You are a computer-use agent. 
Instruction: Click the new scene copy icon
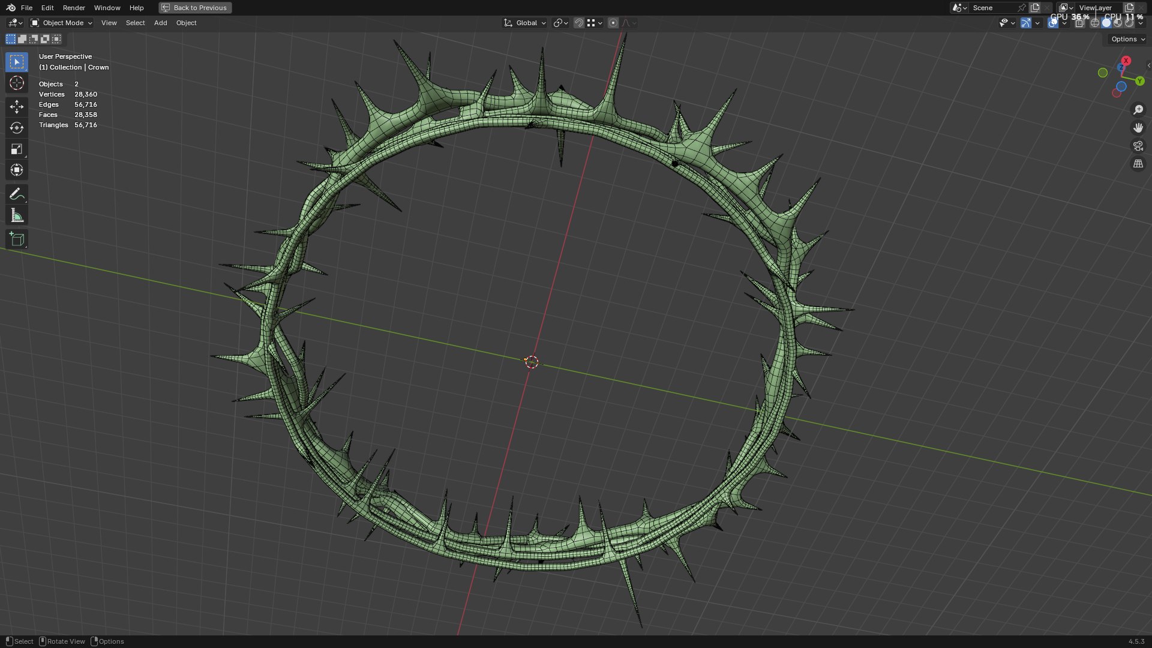coord(1035,8)
